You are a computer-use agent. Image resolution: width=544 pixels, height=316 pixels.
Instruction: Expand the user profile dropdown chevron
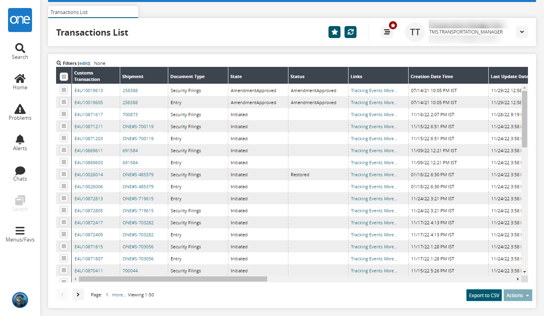tap(522, 32)
